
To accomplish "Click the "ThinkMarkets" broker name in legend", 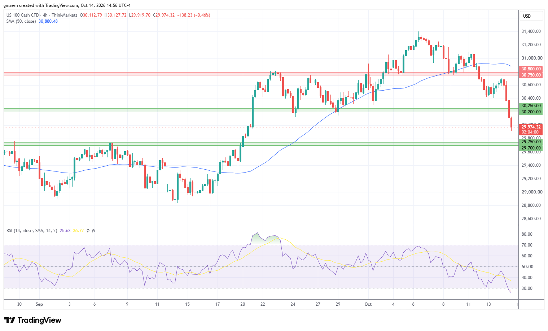I will 64,15.
